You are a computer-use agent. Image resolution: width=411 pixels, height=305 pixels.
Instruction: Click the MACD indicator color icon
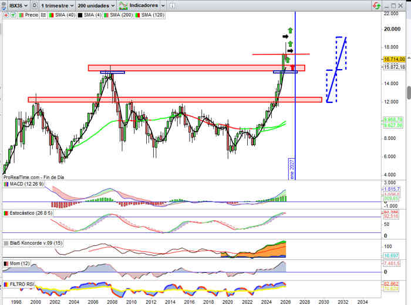(6, 184)
